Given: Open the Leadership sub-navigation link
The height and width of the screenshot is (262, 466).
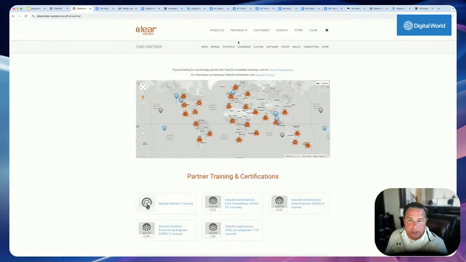Looking at the screenshot, I should tap(244, 47).
